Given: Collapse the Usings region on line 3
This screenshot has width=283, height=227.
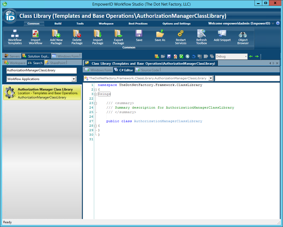Looking at the screenshot, I should point(95,94).
